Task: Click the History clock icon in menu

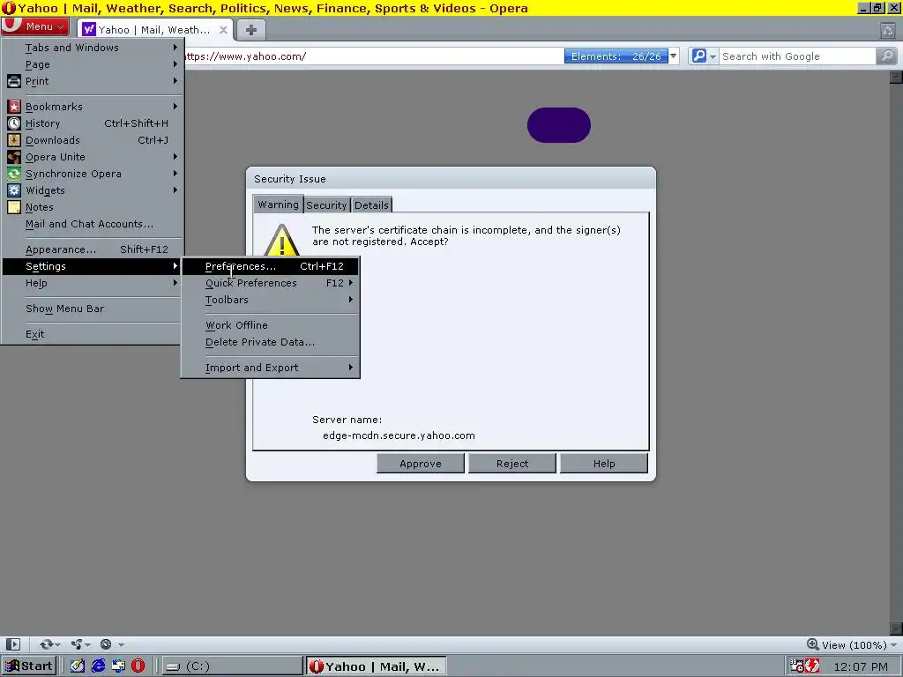Action: [14, 123]
